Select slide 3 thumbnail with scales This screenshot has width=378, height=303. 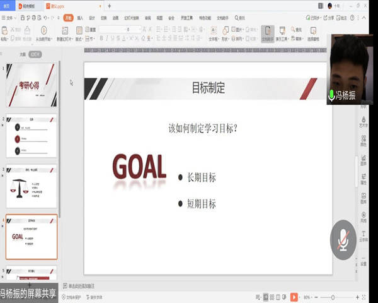[x=31, y=186]
